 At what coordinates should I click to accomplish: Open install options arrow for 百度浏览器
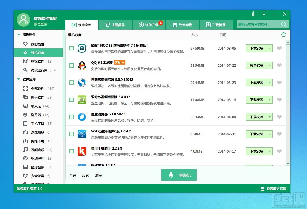point(270,117)
